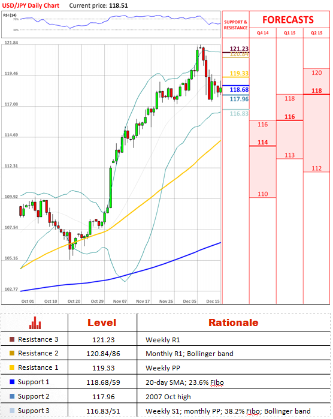Image resolution: width=333 pixels, height=419 pixels.
Task: Click the 'Support 1' row label
Action: point(34,382)
